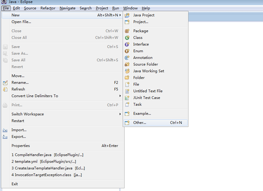Choose Untitled Text File entry

pyautogui.click(x=156, y=91)
